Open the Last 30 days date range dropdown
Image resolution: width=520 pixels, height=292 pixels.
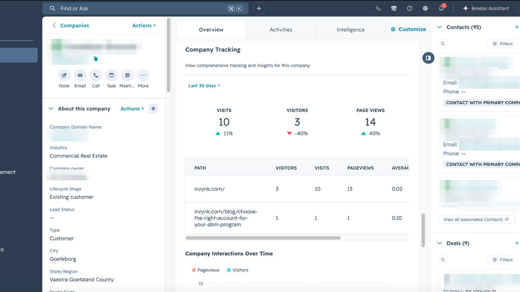coord(204,86)
